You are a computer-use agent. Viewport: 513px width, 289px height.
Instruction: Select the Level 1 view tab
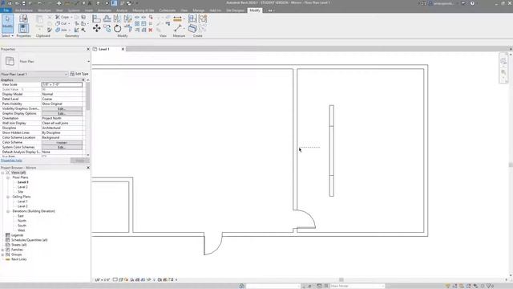104,49
